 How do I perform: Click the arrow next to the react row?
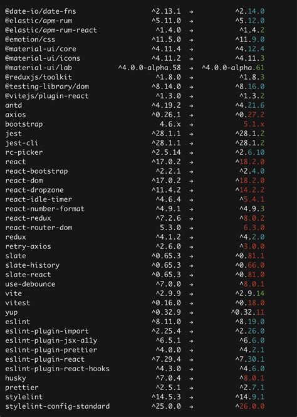tap(191, 162)
